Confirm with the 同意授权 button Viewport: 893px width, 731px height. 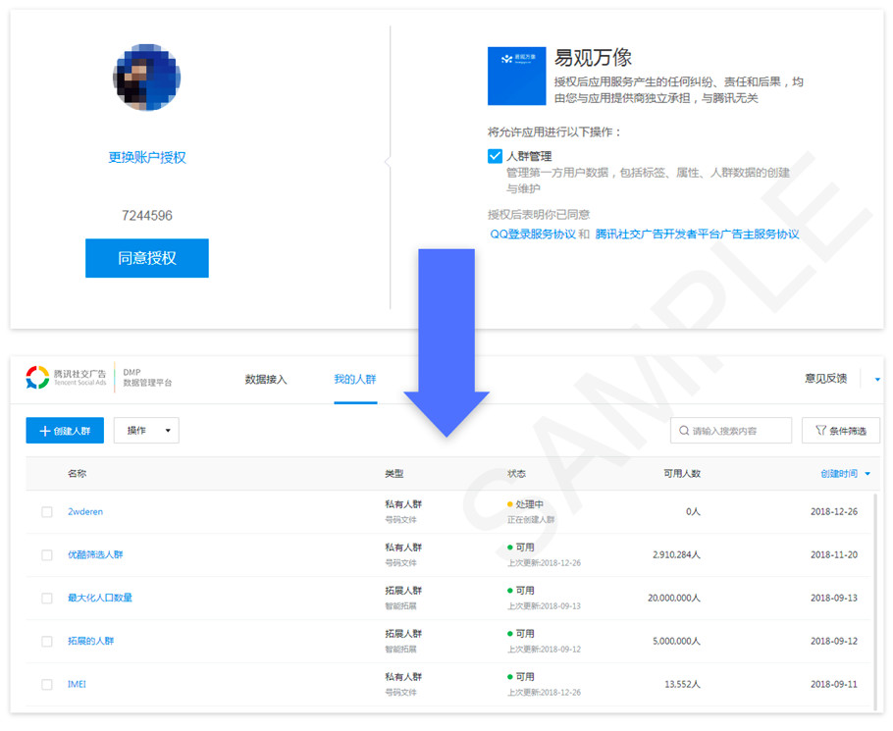tap(147, 258)
